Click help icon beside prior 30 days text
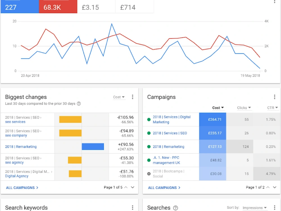Screen dimensions: 281x211 (79, 104)
